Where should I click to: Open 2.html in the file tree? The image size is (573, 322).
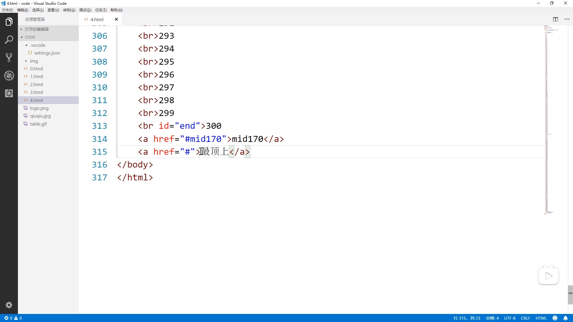[x=36, y=85]
